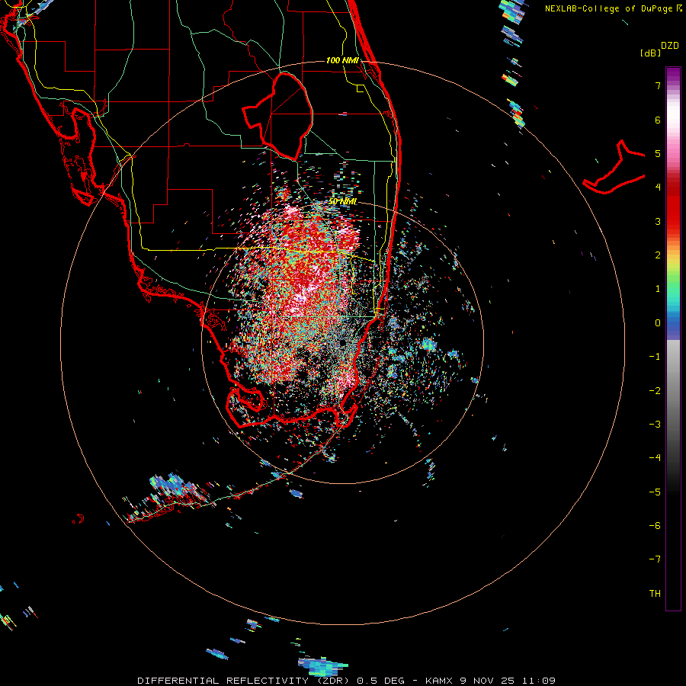The image size is (686, 686).
Task: Click the -7 tick label on color scale
Action: tap(655, 559)
